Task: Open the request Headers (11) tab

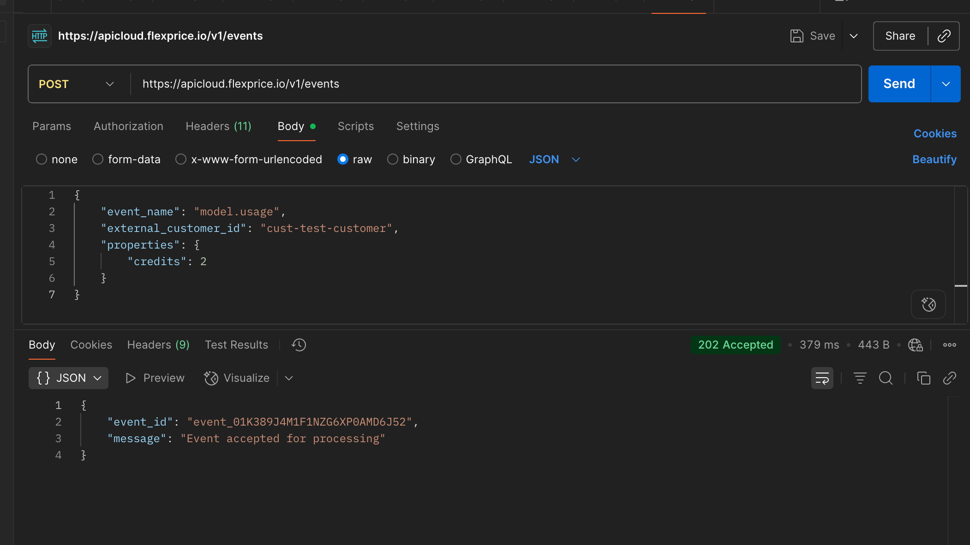Action: [218, 126]
